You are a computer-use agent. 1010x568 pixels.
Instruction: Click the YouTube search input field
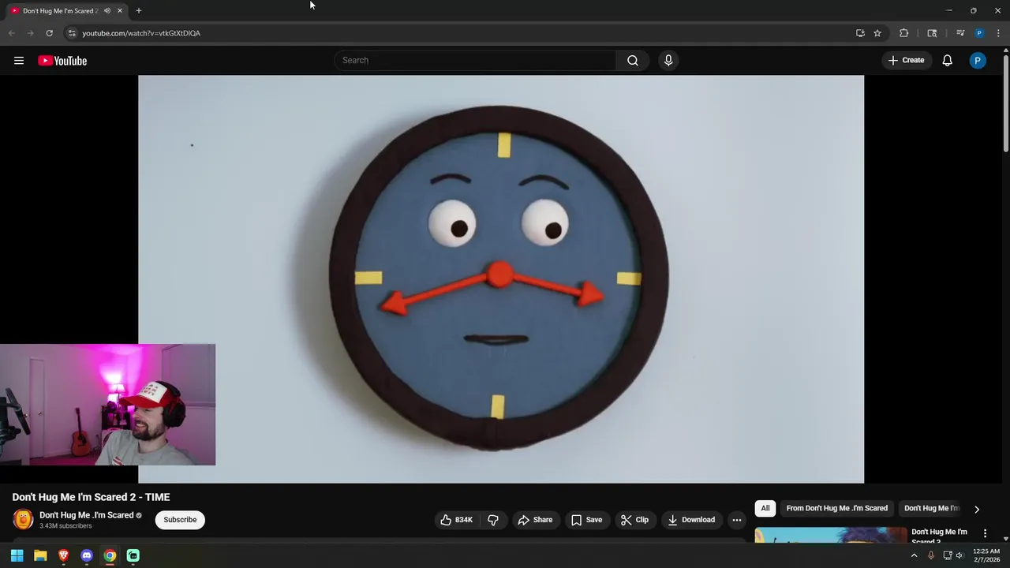pos(477,60)
